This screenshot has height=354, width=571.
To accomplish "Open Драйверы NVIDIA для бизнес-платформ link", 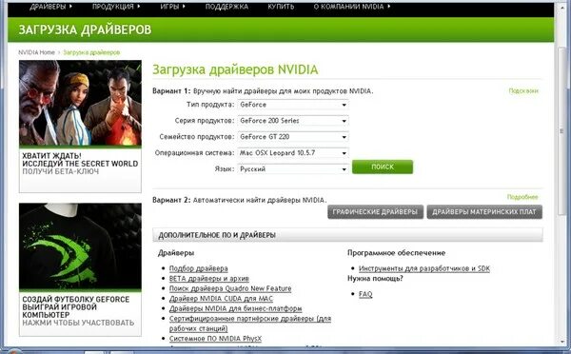I will (x=236, y=308).
